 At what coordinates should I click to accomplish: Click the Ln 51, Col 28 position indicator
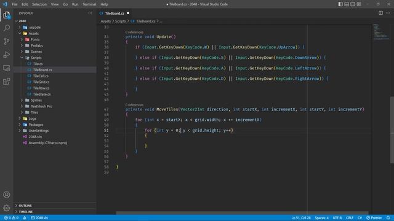pyautogui.click(x=301, y=218)
